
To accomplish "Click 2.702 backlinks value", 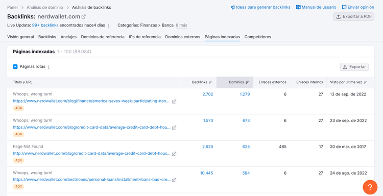I will pyautogui.click(x=208, y=94).
